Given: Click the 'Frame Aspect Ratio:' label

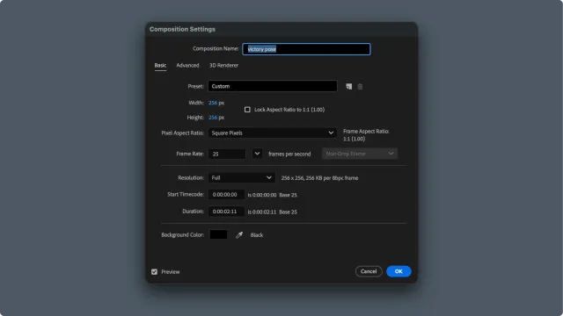Looking at the screenshot, I should tap(366, 132).
